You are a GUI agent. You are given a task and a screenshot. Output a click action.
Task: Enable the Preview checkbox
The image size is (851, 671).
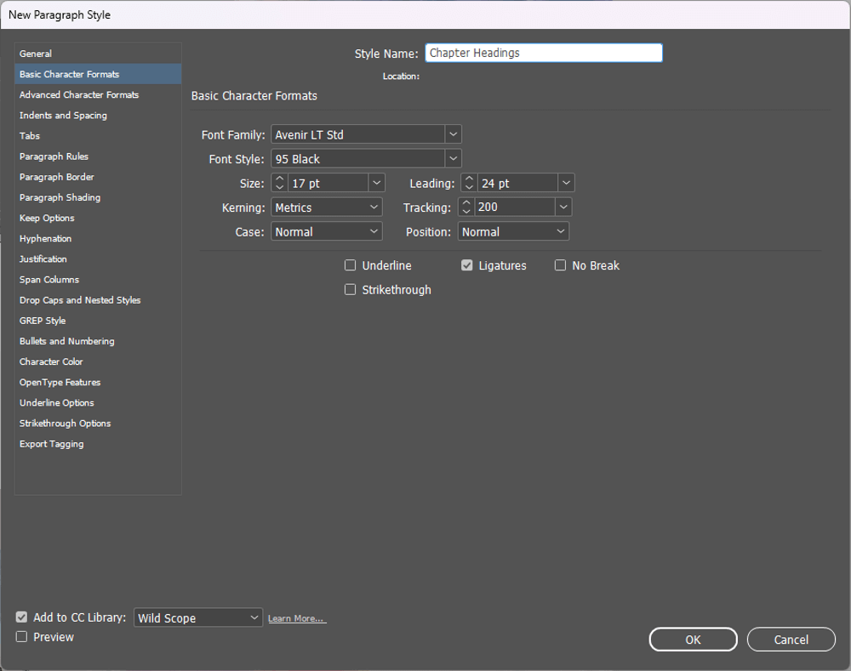point(22,637)
